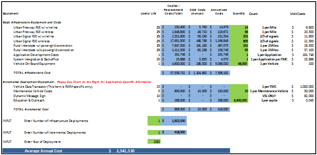Click infrastructure deployment cost 1,923,530 cell
This screenshot has width=317, height=155.
174,121
